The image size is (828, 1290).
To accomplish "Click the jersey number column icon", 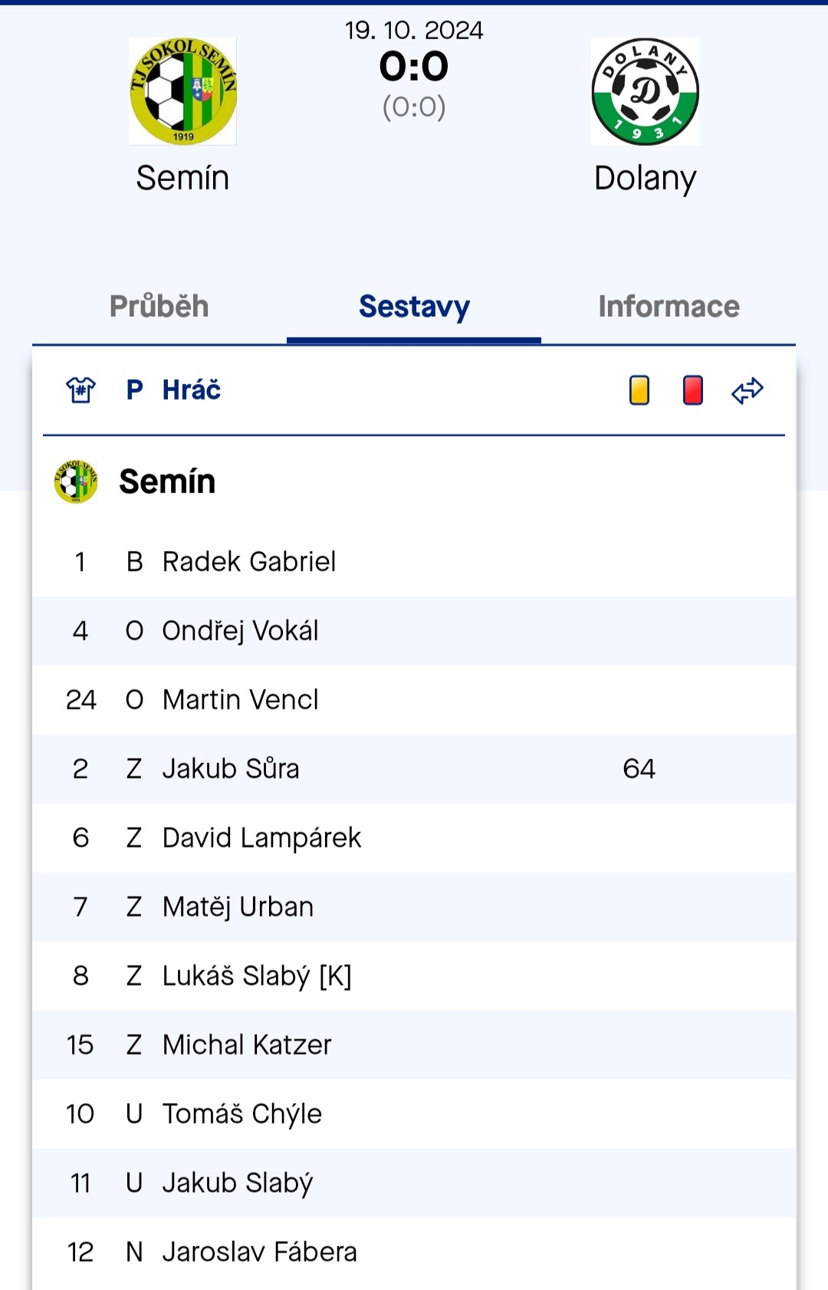I will (x=80, y=390).
